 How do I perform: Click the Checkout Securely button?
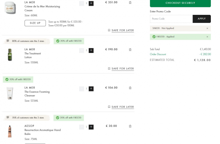coord(180,3)
